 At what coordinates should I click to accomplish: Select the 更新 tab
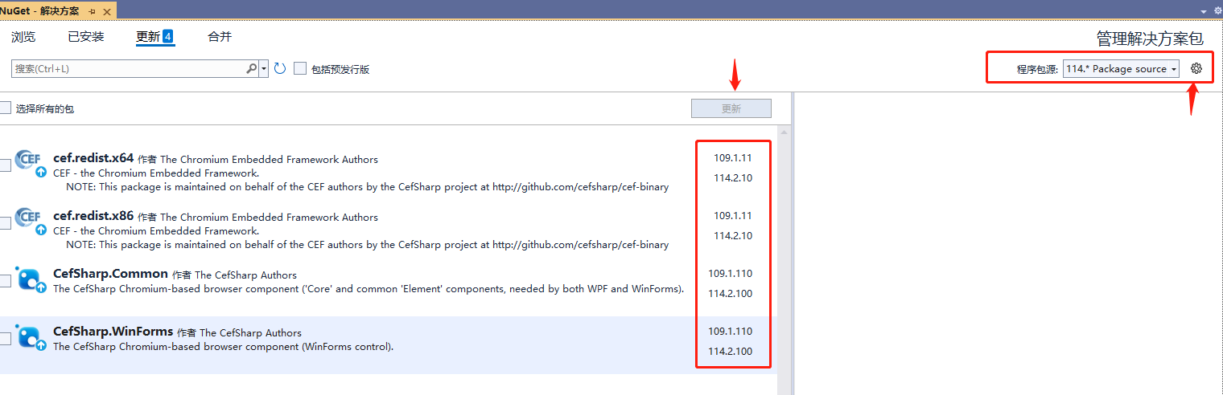pos(155,37)
